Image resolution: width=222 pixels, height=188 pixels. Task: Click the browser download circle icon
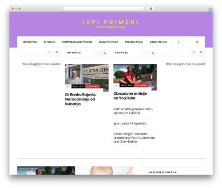[x=151, y=9]
